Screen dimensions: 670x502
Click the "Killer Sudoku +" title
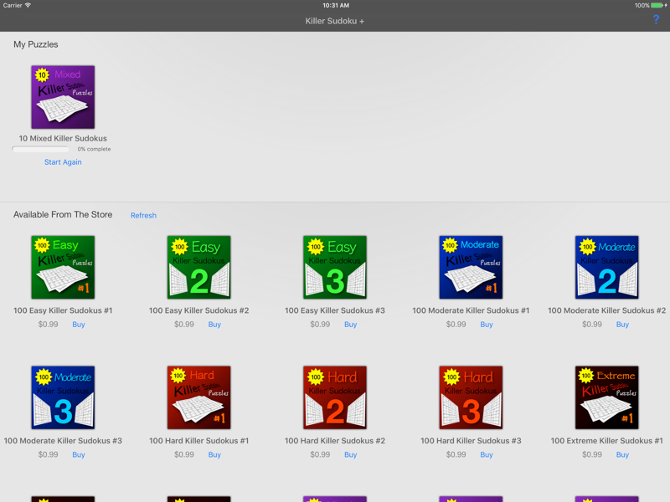tap(334, 21)
